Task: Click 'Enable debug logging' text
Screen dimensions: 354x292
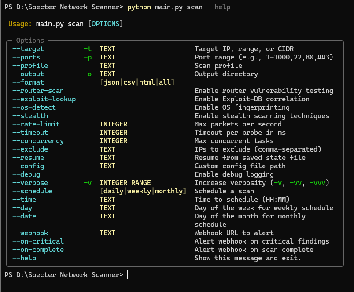Action: [234, 174]
